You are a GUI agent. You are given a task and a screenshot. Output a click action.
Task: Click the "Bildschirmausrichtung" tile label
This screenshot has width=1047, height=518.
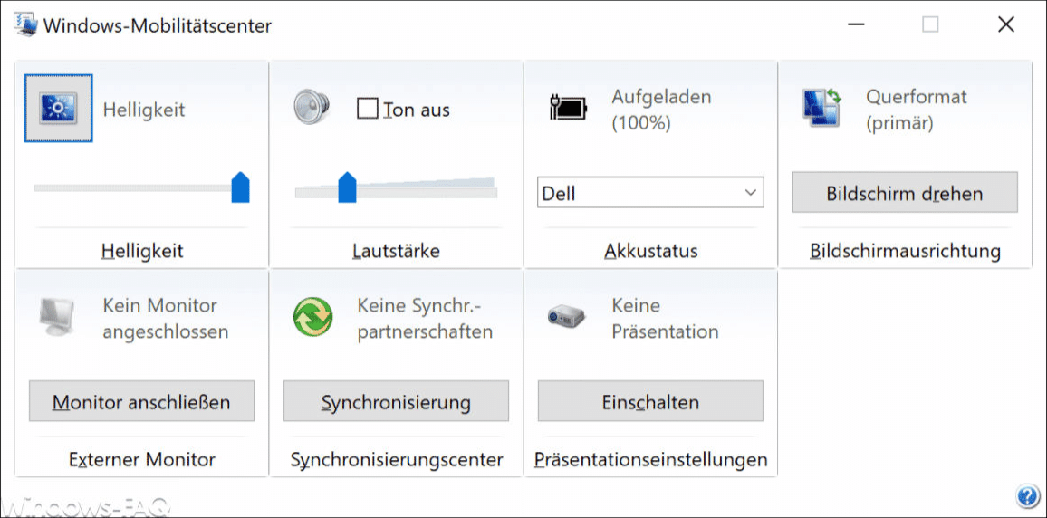905,251
